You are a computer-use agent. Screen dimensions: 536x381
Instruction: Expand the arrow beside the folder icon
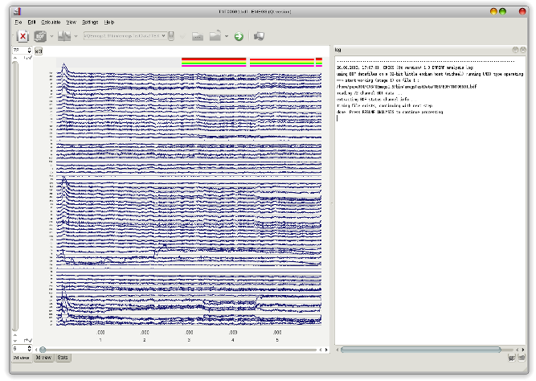coord(227,36)
